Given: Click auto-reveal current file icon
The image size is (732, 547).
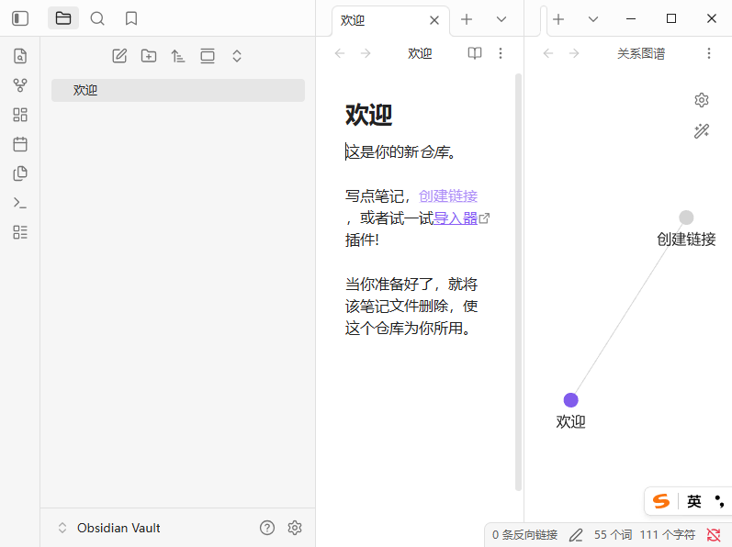Looking at the screenshot, I should click(208, 56).
